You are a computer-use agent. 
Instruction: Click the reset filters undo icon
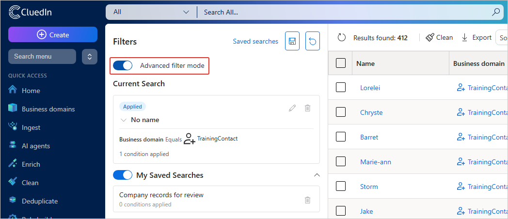pyautogui.click(x=313, y=41)
